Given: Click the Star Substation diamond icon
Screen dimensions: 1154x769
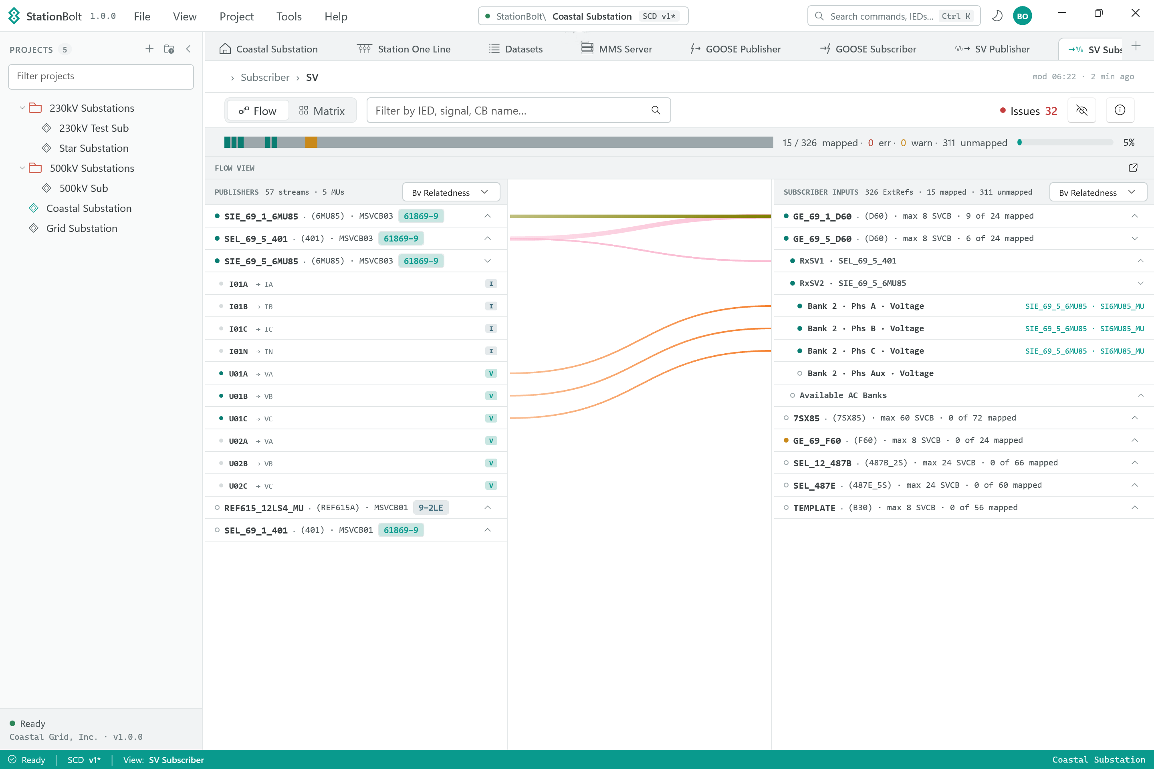Looking at the screenshot, I should tap(46, 148).
